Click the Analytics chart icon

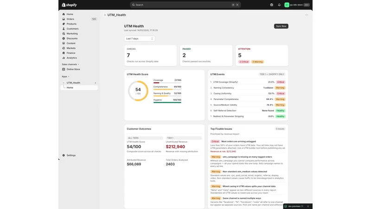(x=64, y=58)
